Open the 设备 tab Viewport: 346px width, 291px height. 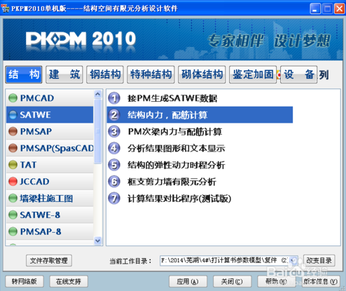coord(299,74)
